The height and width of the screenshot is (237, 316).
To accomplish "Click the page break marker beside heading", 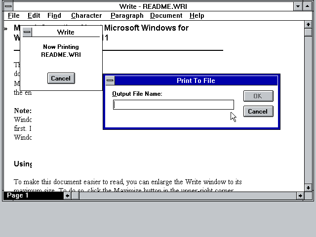I will 5,29.
